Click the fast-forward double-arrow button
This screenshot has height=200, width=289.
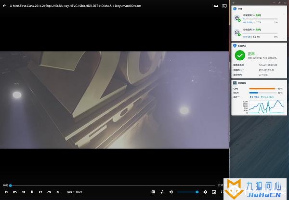click(x=40, y=192)
